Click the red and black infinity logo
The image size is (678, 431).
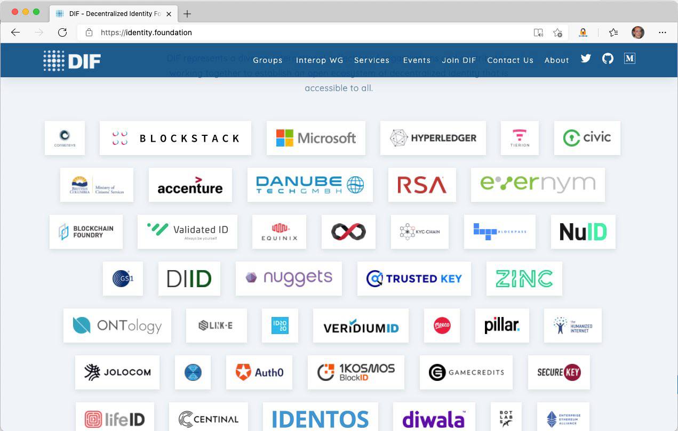coord(348,232)
